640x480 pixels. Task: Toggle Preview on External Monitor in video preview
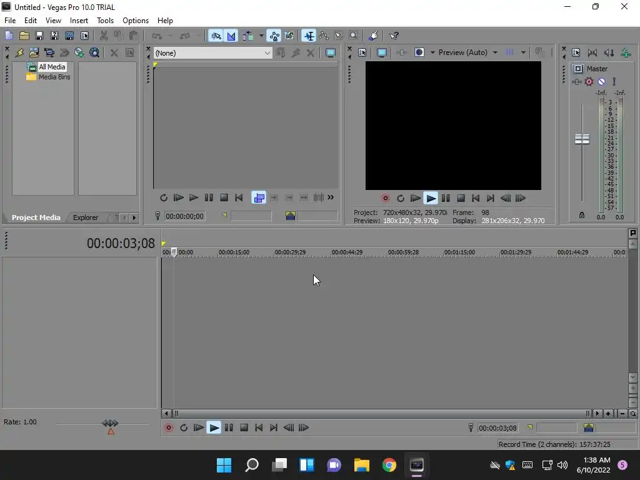click(x=382, y=52)
